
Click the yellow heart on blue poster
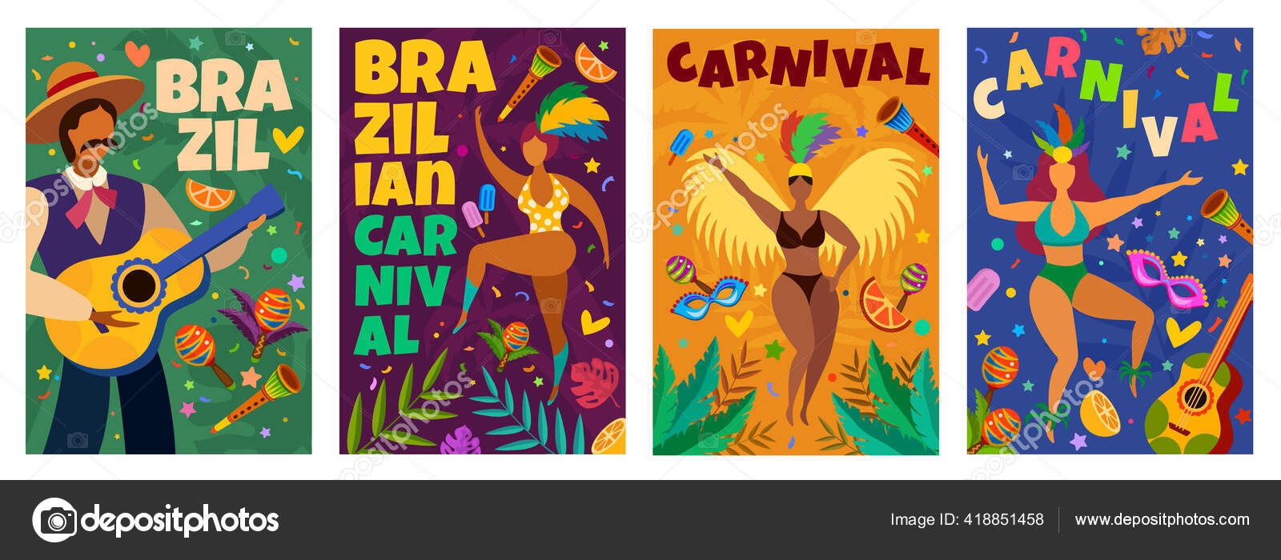(x=1183, y=331)
